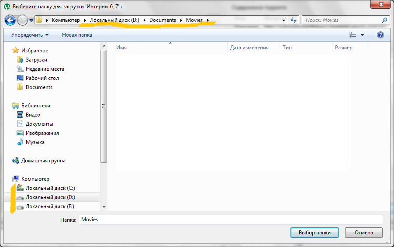Click the Documents folder icon in sidebar

point(20,87)
